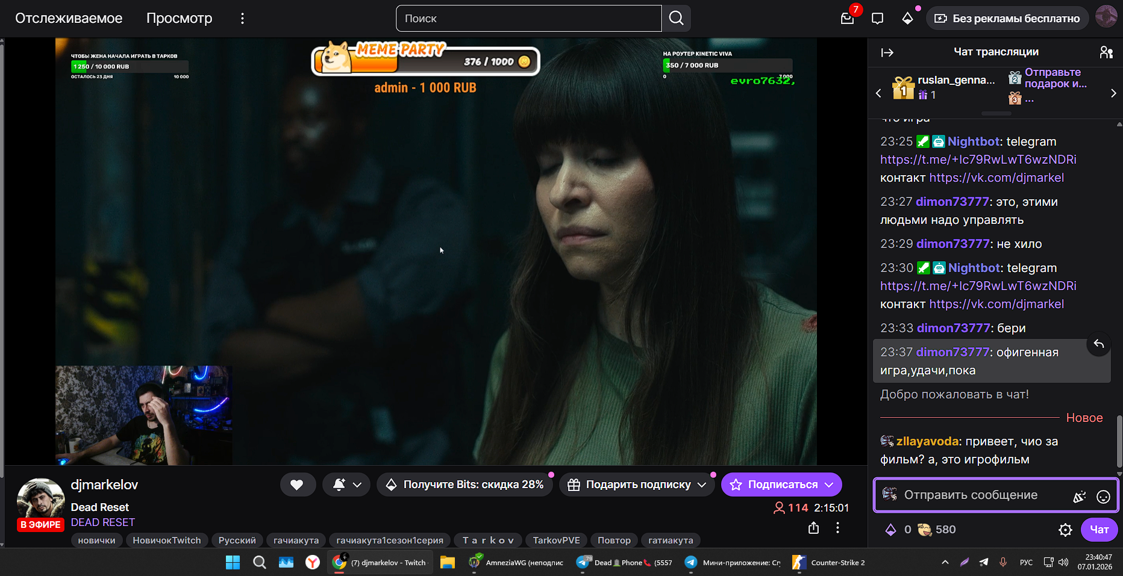1123x576 pixels.
Task: Click the stream video player
Action: (x=436, y=252)
